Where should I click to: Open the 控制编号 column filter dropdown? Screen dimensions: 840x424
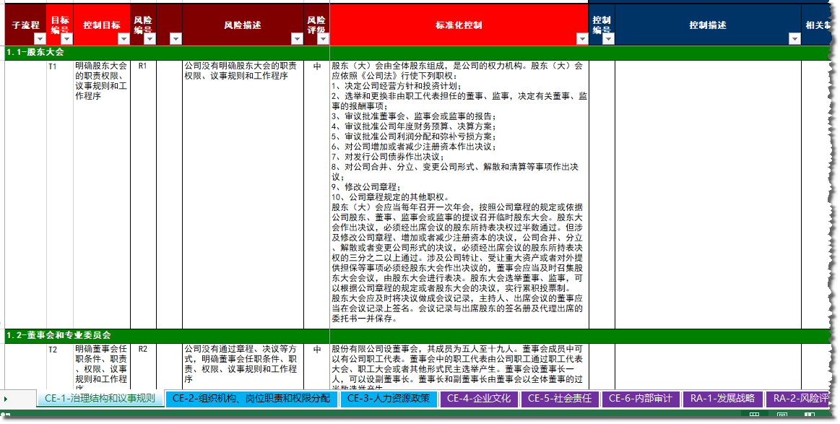[x=608, y=39]
